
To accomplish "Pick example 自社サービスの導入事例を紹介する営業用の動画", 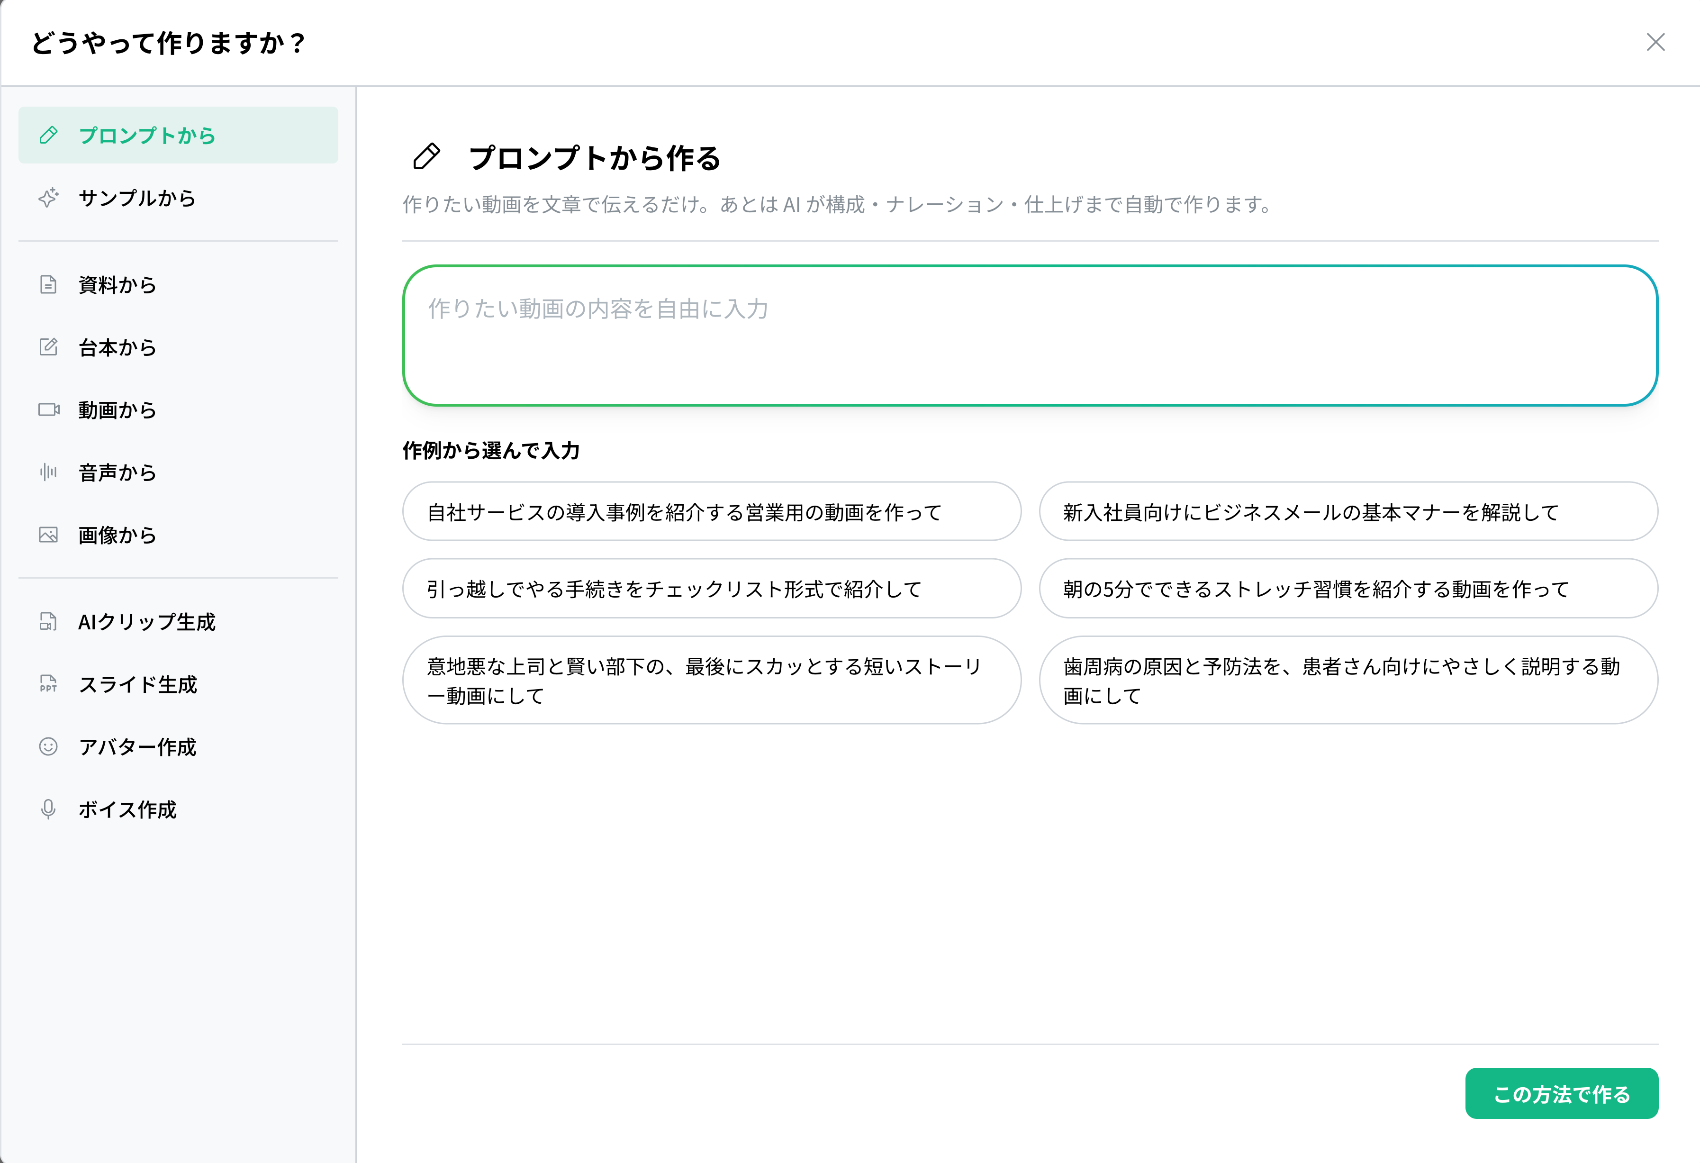I will [x=712, y=512].
